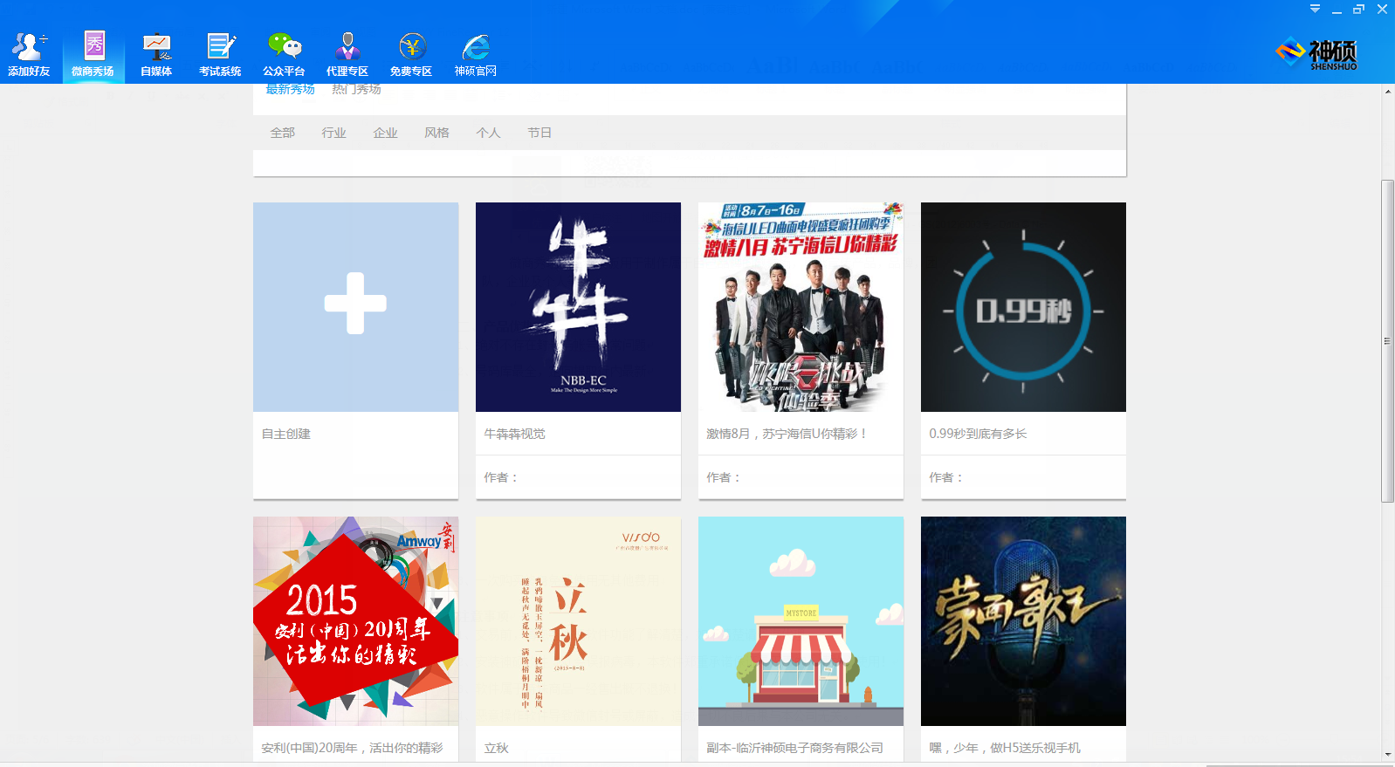Click the 激情8月，苏宁海信U你精彩 title
Screen dimensions: 1395x767
(787, 434)
